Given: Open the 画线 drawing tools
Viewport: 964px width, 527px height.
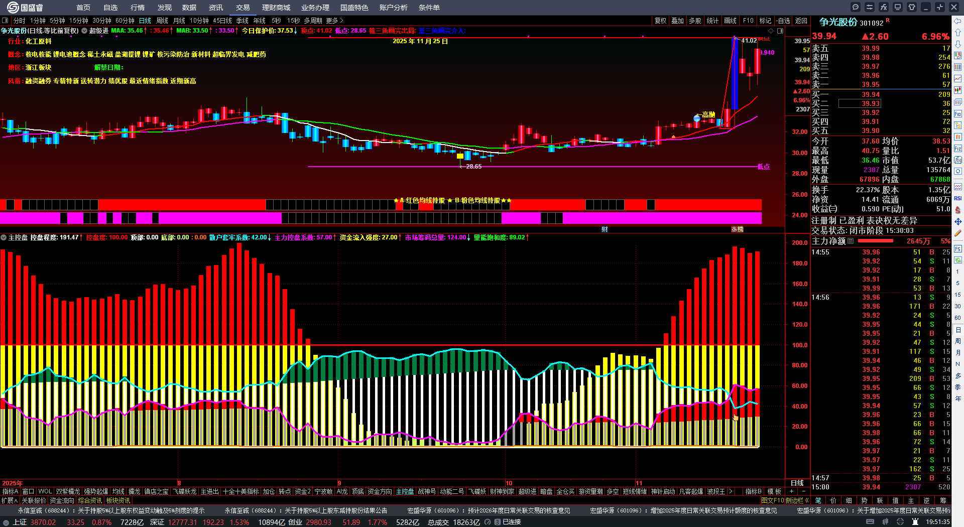Looking at the screenshot, I should tap(730, 21).
